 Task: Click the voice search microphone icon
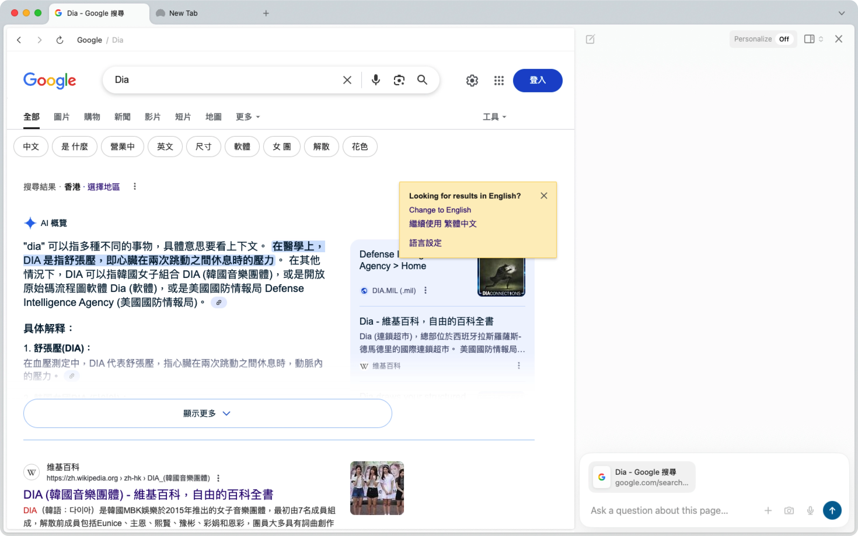pos(376,80)
